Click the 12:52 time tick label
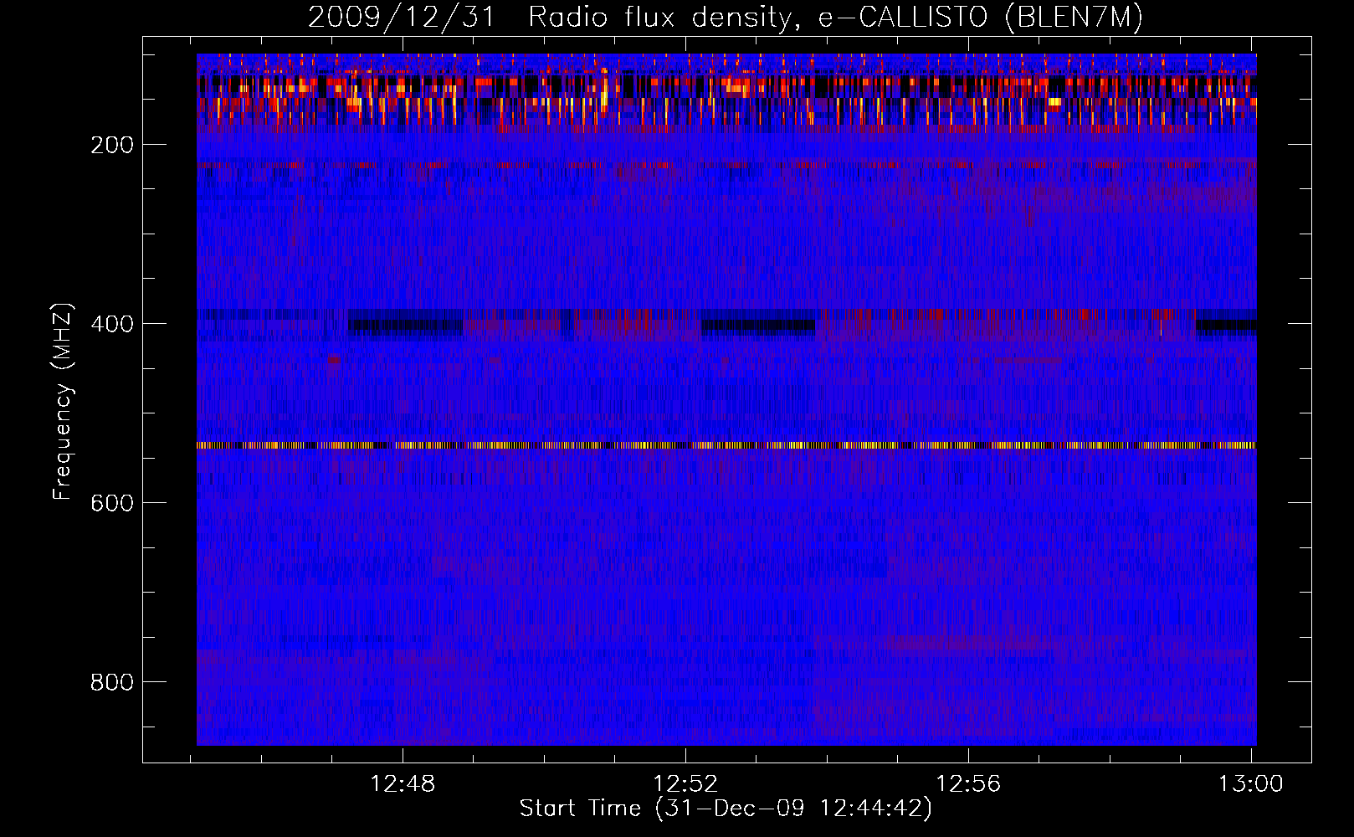1354x837 pixels. pyautogui.click(x=685, y=784)
